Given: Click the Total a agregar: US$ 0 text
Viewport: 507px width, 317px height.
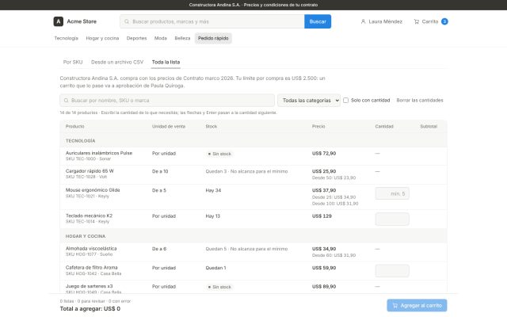Looking at the screenshot, I should (x=90, y=308).
